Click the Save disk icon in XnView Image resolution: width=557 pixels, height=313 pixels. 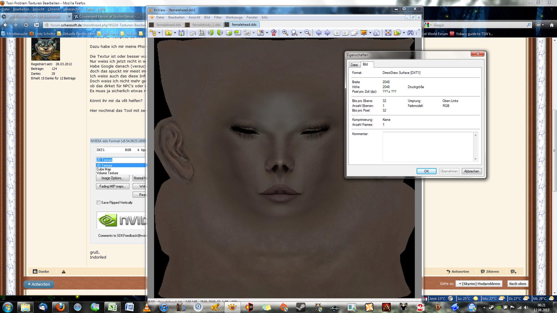click(181, 32)
